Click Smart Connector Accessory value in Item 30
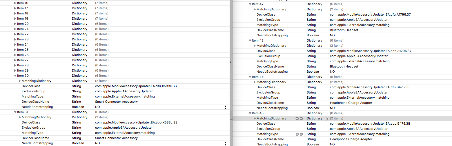This screenshot has height=146, width=452. 116,102
